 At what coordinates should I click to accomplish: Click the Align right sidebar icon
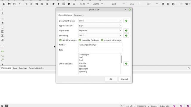click(2, 40)
